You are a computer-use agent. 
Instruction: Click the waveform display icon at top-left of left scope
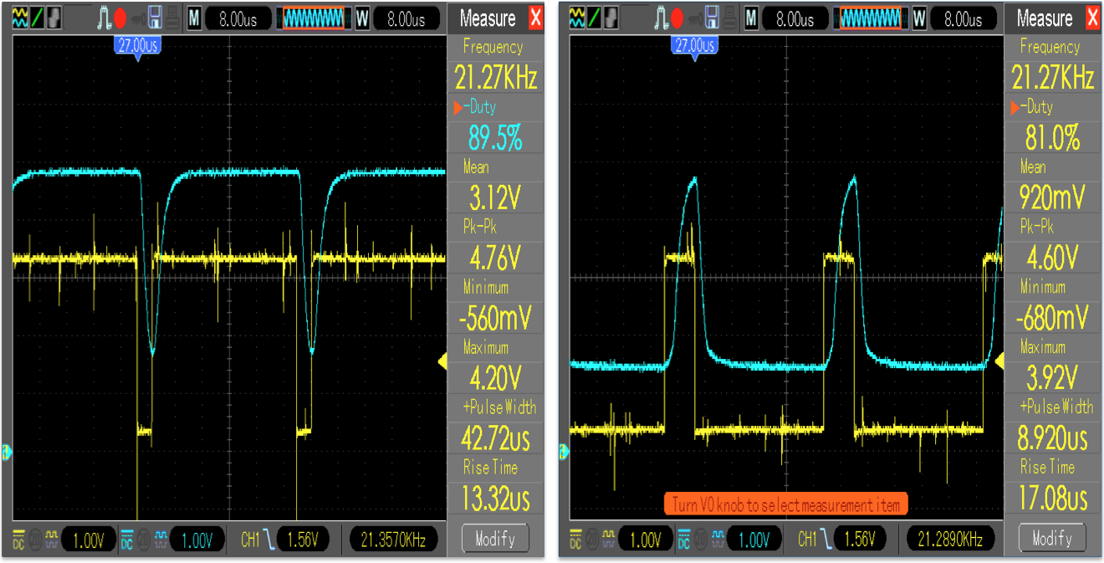pos(19,18)
